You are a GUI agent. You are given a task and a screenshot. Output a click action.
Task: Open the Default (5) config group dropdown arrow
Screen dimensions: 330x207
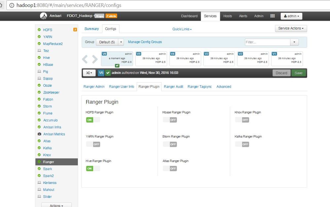pyautogui.click(x=121, y=42)
